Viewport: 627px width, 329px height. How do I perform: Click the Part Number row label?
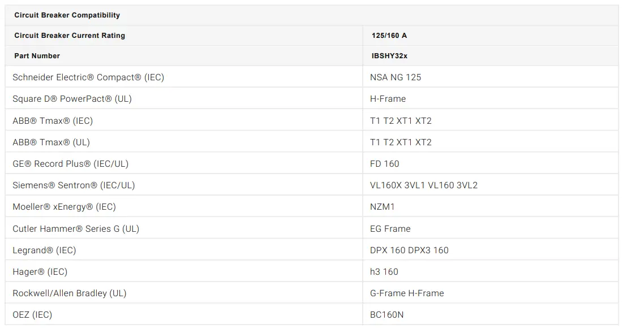(x=37, y=56)
